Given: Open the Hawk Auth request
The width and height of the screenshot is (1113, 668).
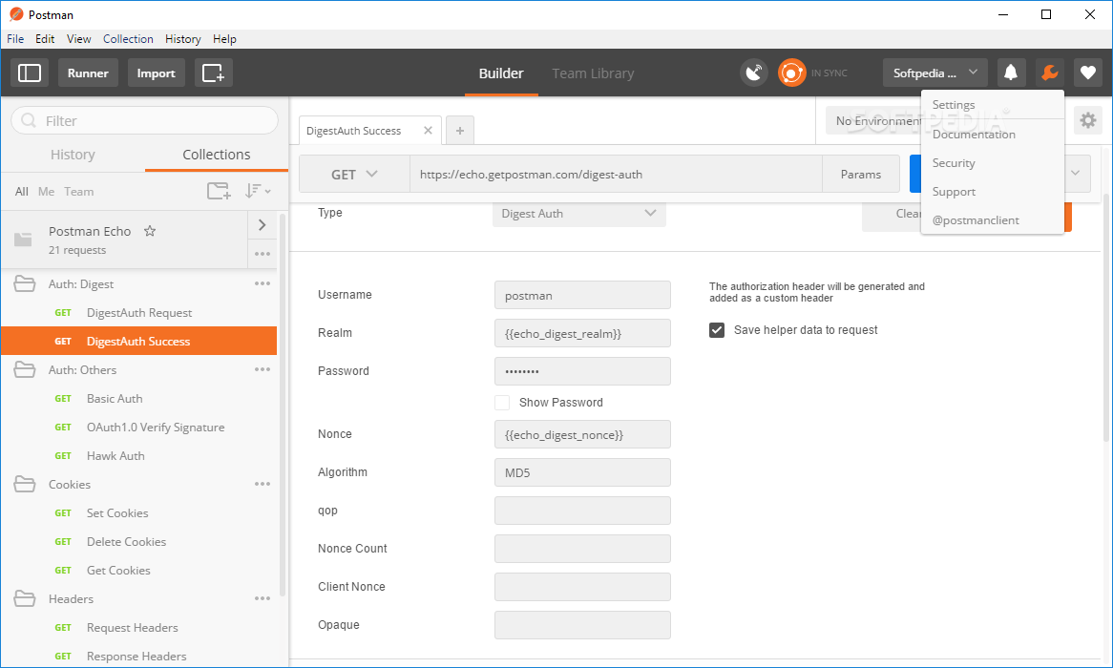Looking at the screenshot, I should click(139, 456).
